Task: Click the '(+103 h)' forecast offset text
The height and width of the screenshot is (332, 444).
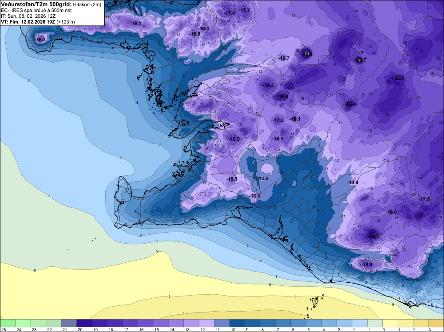Action: [x=66, y=22]
